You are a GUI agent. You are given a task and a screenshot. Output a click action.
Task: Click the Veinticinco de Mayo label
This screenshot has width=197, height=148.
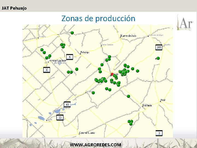point(156,35)
